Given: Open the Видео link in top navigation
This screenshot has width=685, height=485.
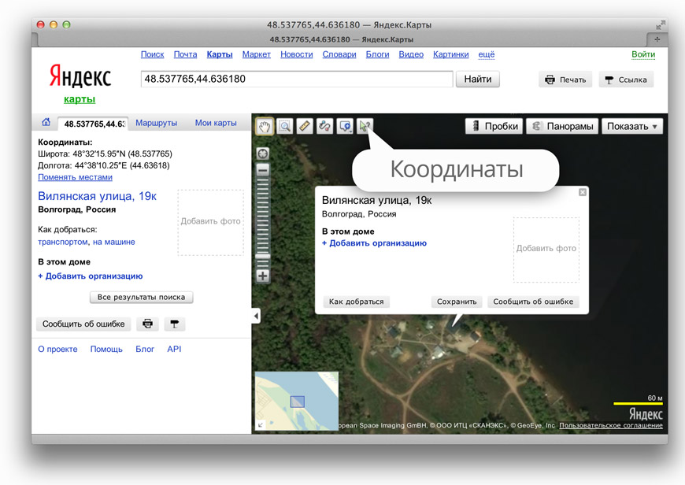Looking at the screenshot, I should pyautogui.click(x=411, y=54).
